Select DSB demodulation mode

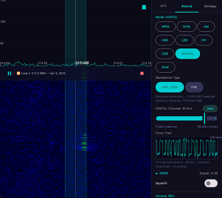165,54
